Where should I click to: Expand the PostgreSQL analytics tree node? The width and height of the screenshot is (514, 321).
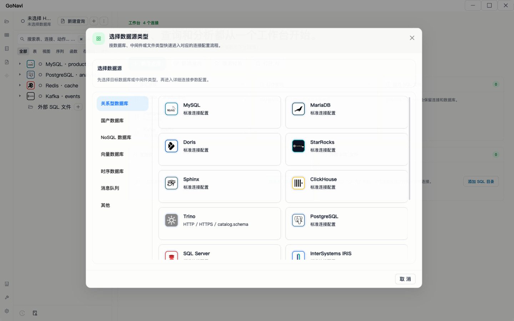[x=20, y=75]
